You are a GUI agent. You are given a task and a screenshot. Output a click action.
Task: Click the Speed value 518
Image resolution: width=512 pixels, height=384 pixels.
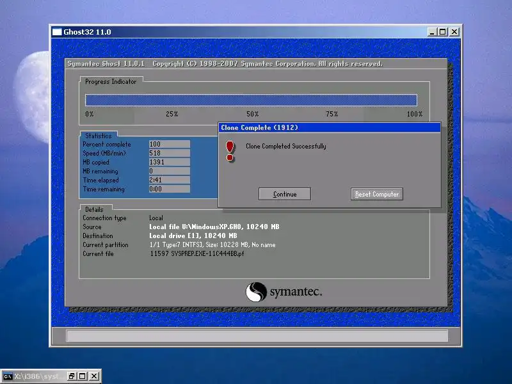[x=169, y=153]
